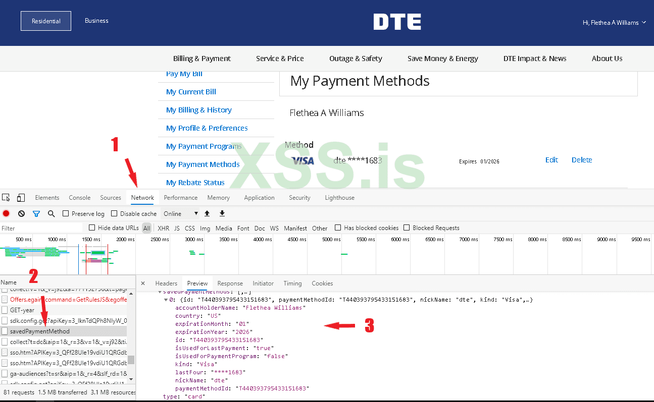Click the Name column header
The width and height of the screenshot is (654, 402).
pyautogui.click(x=68, y=282)
